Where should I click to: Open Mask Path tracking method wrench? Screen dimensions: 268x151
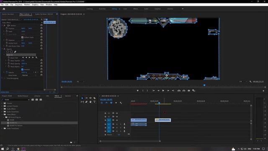click(x=36, y=57)
